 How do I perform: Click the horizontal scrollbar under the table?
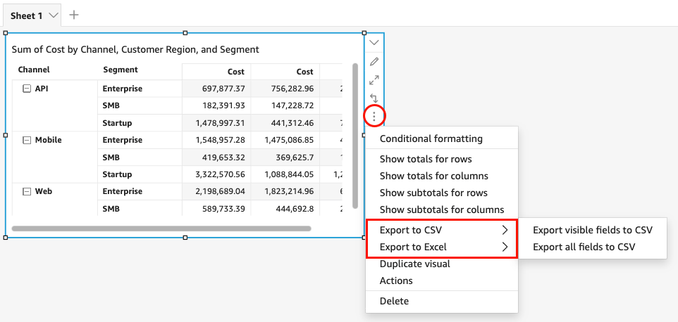pos(161,228)
